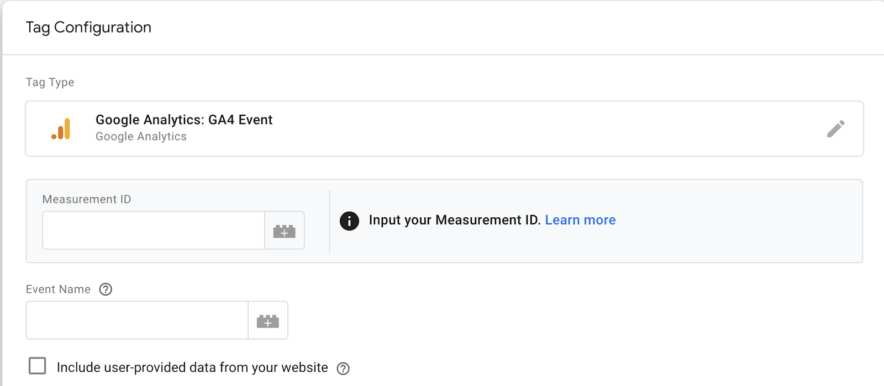The image size is (884, 386).
Task: Click the pencil edit icon for Tag Type
Action: [x=835, y=128]
